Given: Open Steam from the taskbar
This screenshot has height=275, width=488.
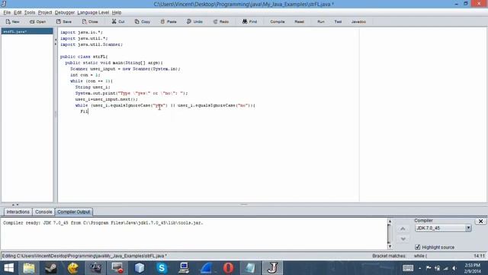Looking at the screenshot, I should pyautogui.click(x=51, y=268).
